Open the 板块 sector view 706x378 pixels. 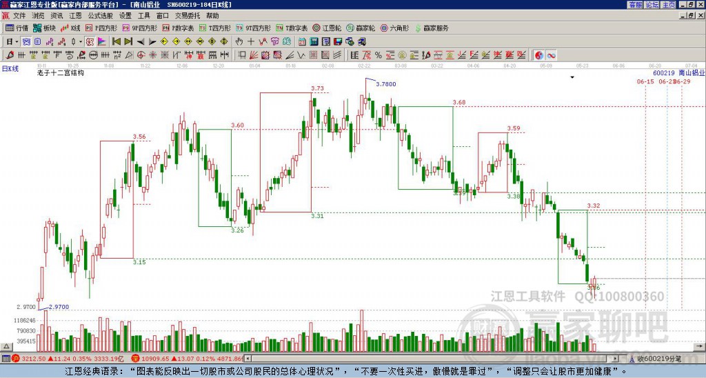45,28
